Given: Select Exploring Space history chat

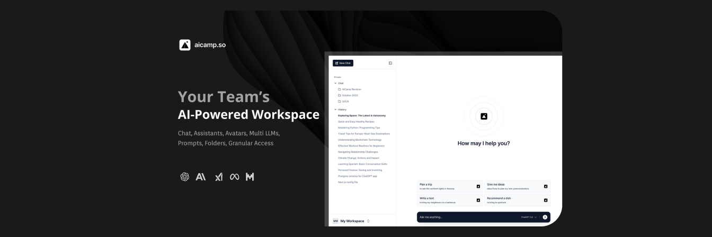Looking at the screenshot, I should tap(362, 115).
